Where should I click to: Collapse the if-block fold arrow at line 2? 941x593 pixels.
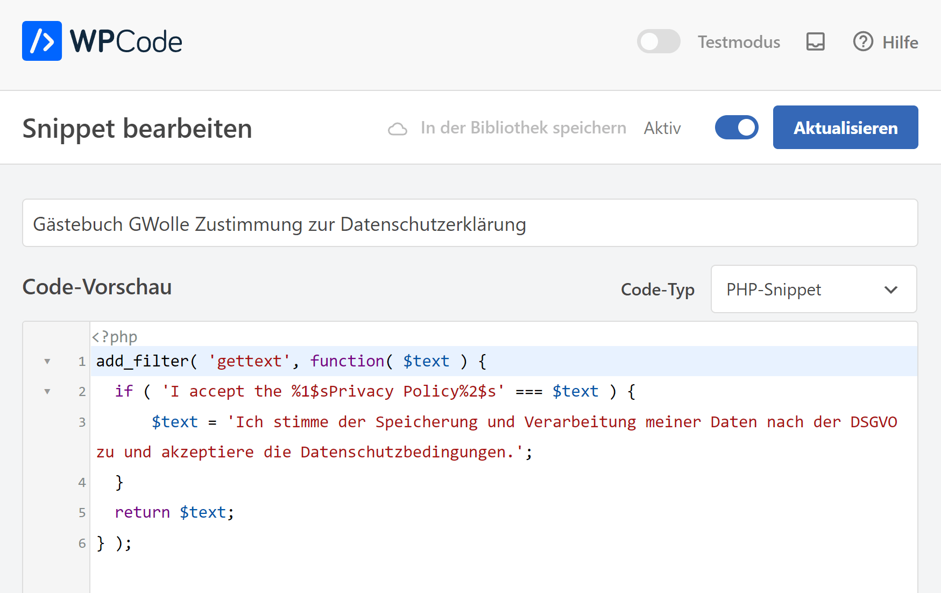point(47,391)
